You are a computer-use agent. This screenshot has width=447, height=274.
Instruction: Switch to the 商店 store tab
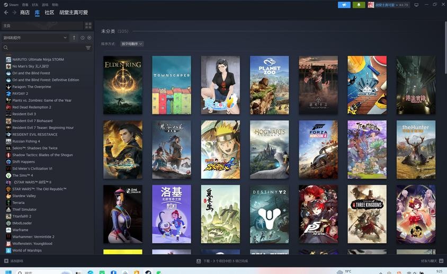25,13
